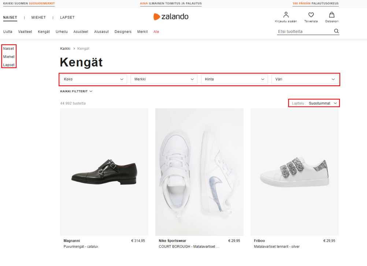Viewport: 367px width, 266px height.
Task: Select the NAISET top tab
Action: tap(10, 18)
